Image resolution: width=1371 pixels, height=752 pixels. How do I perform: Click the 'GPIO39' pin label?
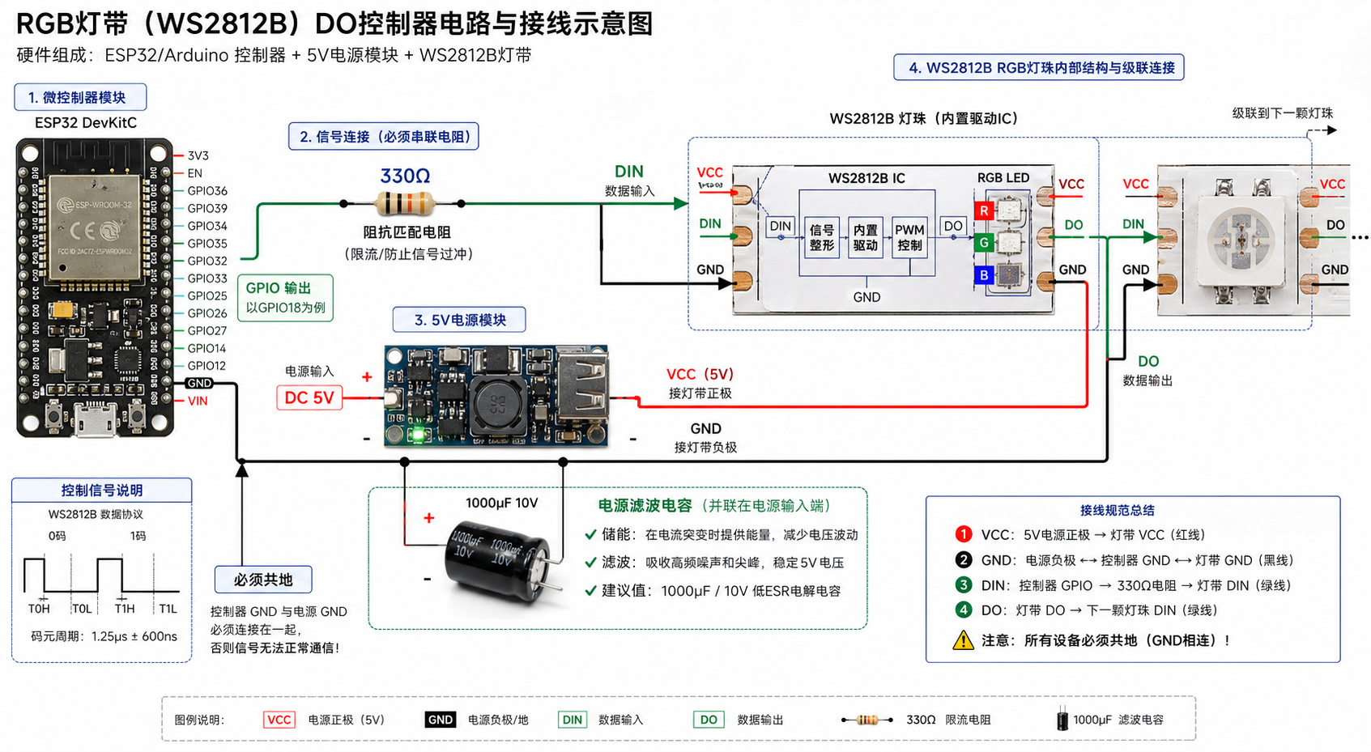tap(207, 208)
